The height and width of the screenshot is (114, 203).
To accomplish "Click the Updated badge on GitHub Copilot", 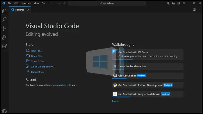I will (x=141, y=76).
